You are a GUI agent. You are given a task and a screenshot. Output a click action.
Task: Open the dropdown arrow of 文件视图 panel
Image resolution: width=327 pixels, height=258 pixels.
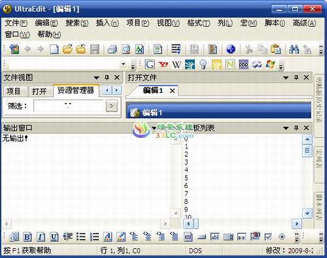tap(96, 78)
